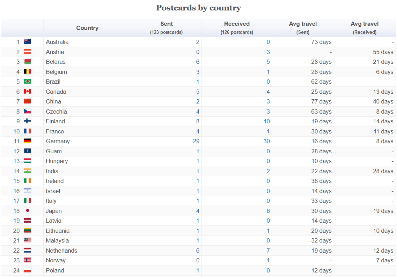The height and width of the screenshot is (277, 397).
Task: Open Germany's 29 sent postcards link
Action: pos(196,141)
